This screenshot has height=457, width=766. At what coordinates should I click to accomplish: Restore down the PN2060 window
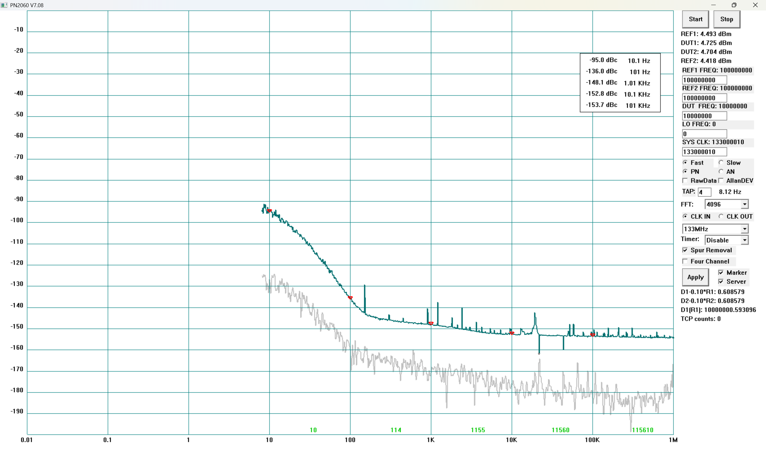point(734,5)
